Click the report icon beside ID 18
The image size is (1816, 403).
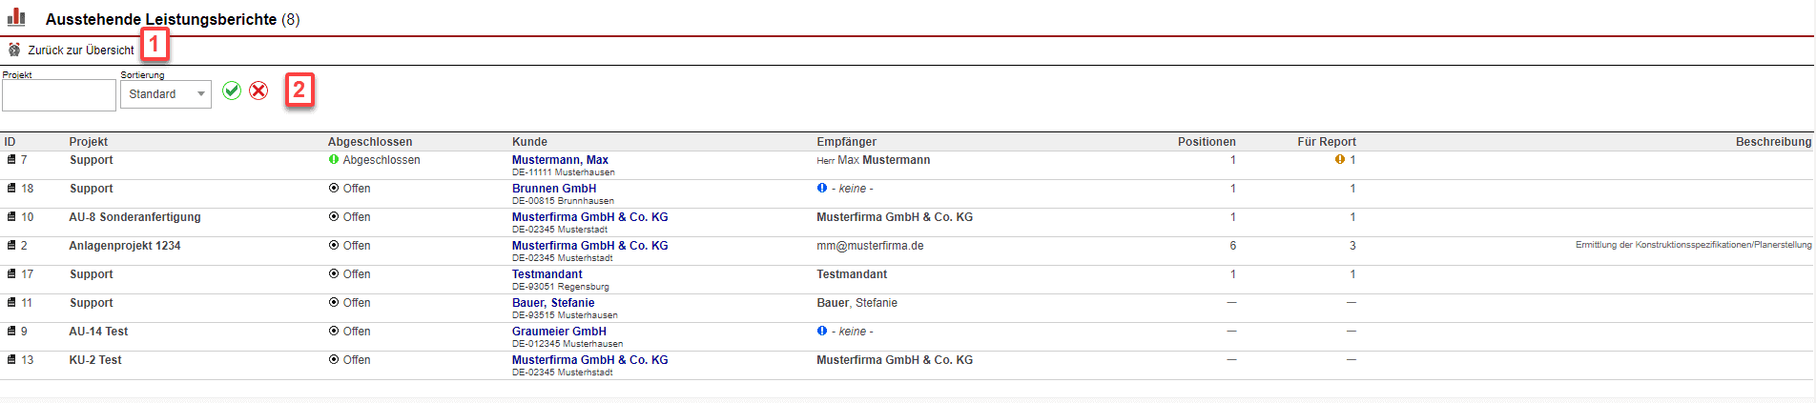click(11, 189)
